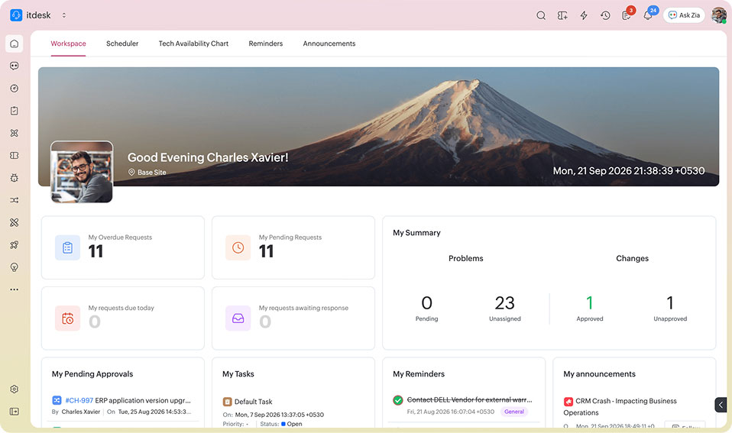Open notifications bell with badge 24
This screenshot has height=433, width=732.
[x=648, y=15]
